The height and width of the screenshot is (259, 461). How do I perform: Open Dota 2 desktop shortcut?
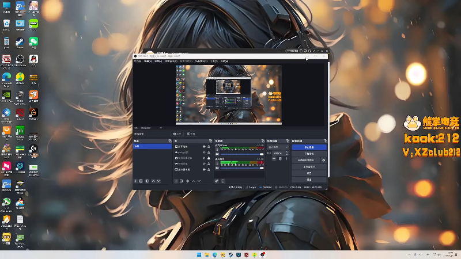point(20,114)
